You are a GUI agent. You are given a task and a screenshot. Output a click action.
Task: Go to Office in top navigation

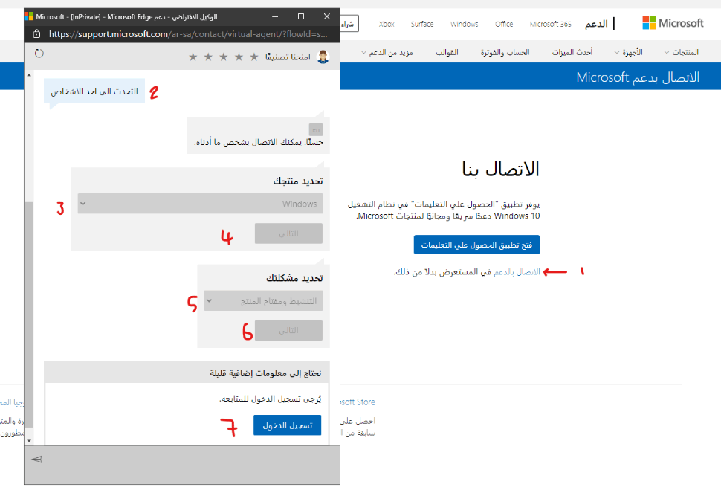(504, 24)
